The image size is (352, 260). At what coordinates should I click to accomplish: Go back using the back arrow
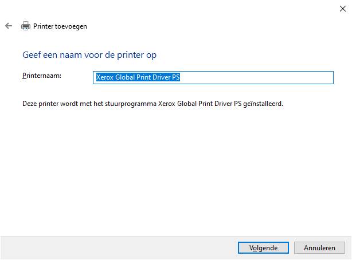(x=9, y=26)
